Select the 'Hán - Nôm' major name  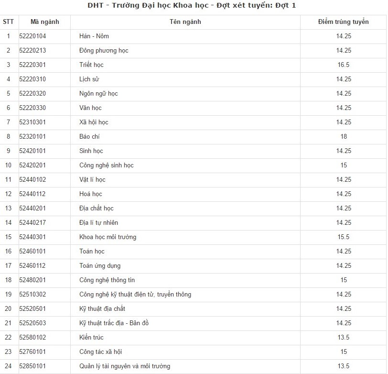[x=94, y=36]
